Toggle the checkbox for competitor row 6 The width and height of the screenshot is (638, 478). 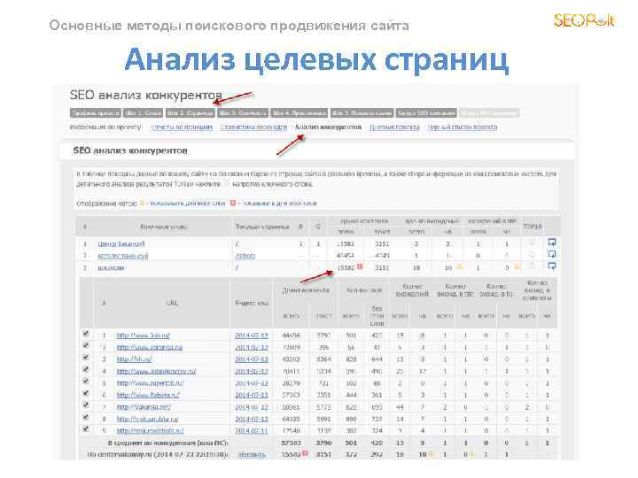(x=85, y=393)
